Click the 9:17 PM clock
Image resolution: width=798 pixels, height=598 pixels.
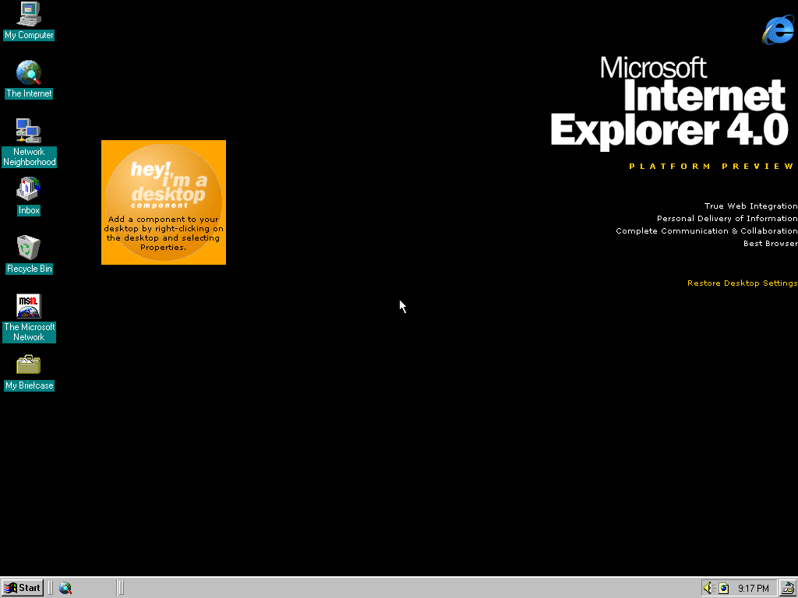coord(754,589)
